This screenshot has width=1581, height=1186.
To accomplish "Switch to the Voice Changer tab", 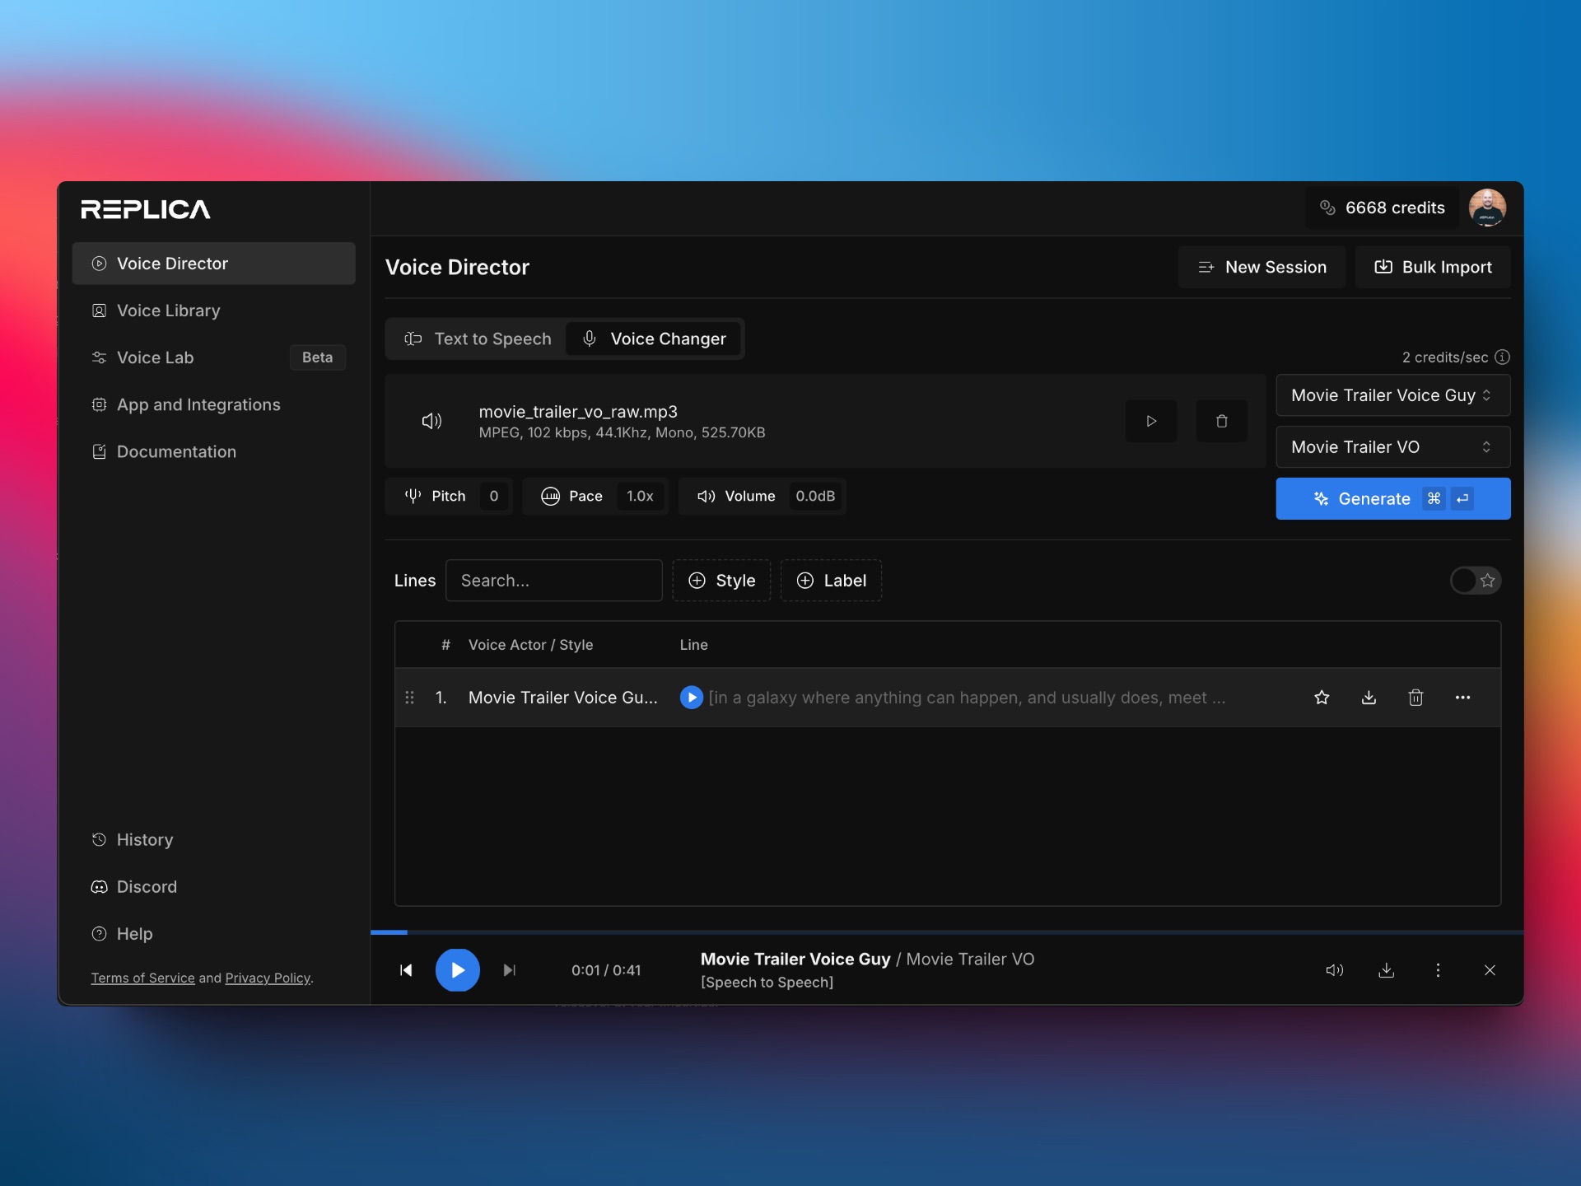I will coord(654,339).
